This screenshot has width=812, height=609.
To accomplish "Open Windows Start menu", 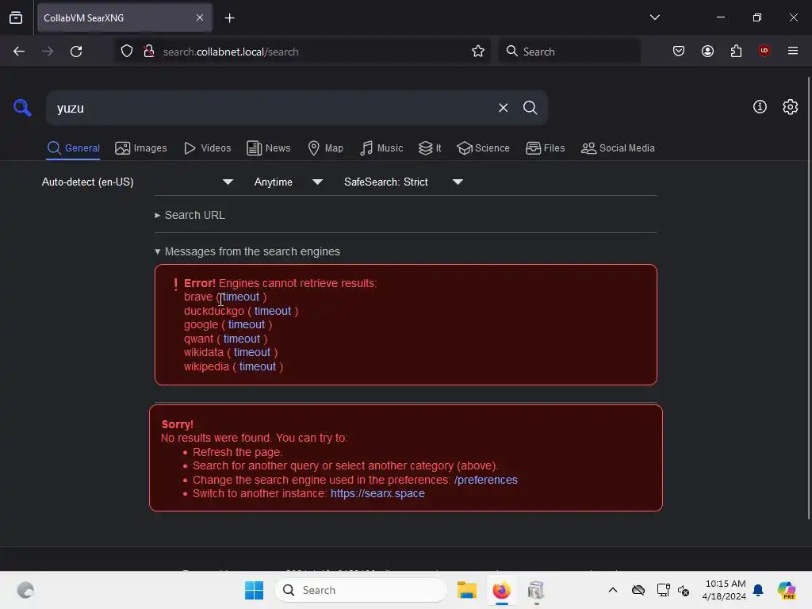I will tap(254, 590).
